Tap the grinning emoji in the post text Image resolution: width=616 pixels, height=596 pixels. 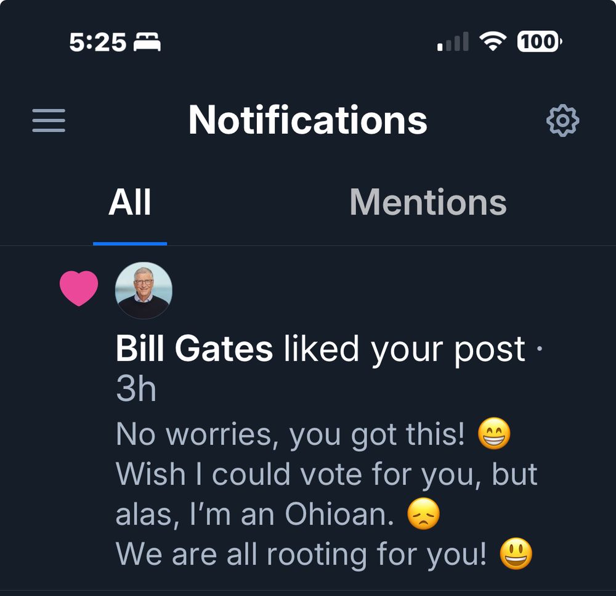[x=493, y=433]
